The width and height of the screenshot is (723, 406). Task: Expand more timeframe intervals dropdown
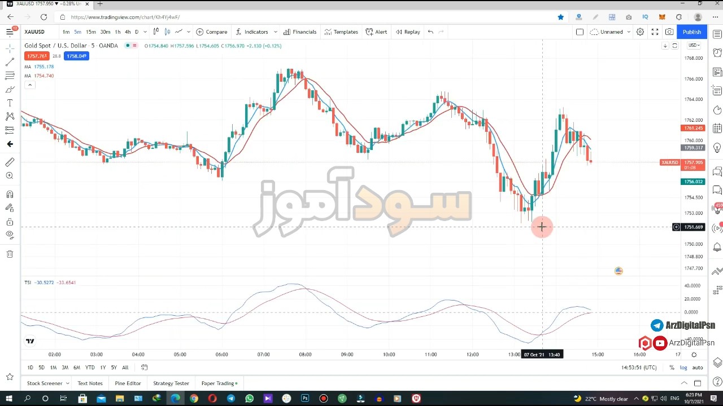(145, 32)
